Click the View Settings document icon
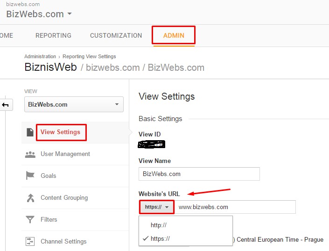 30,132
